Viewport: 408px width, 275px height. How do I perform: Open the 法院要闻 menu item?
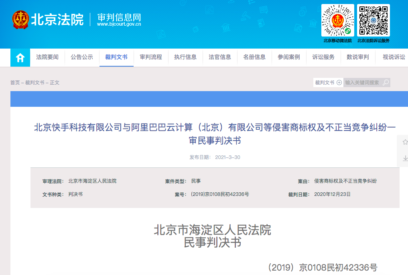47,57
